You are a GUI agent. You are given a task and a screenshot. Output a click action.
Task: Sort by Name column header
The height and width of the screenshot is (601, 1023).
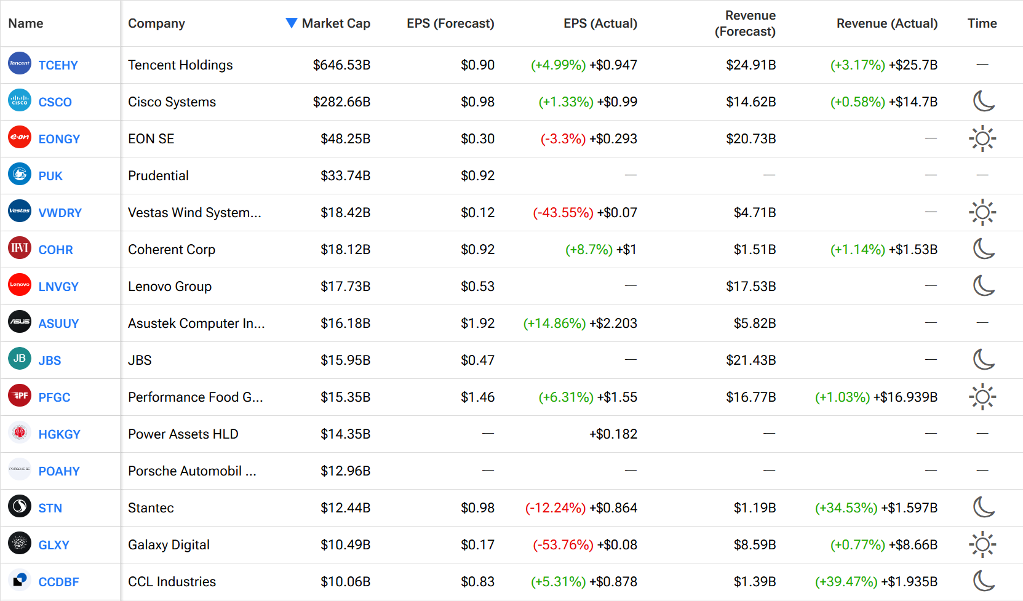tap(26, 23)
